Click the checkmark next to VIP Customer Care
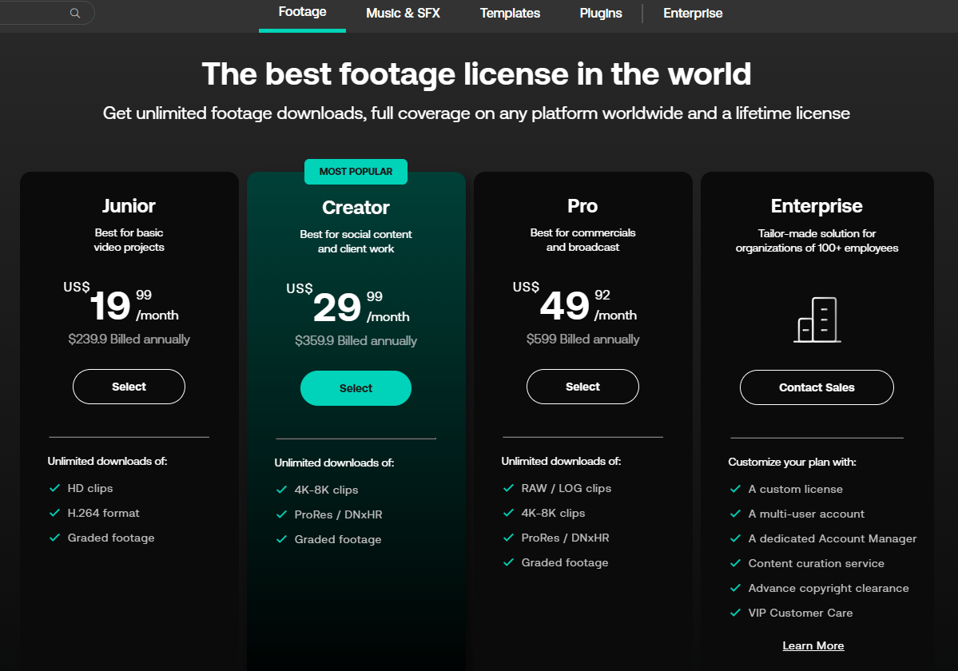 (736, 613)
